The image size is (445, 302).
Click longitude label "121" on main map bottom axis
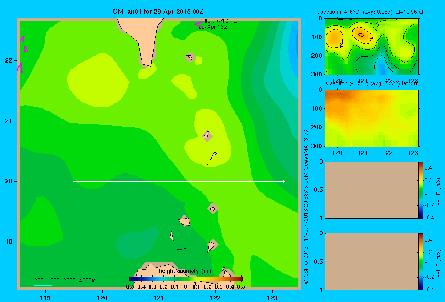[x=159, y=298]
